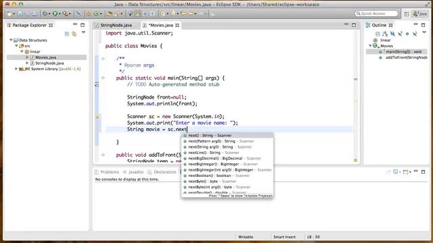Toggle Hide Static Members in Outline
The height and width of the screenshot is (243, 433).
pos(400,34)
